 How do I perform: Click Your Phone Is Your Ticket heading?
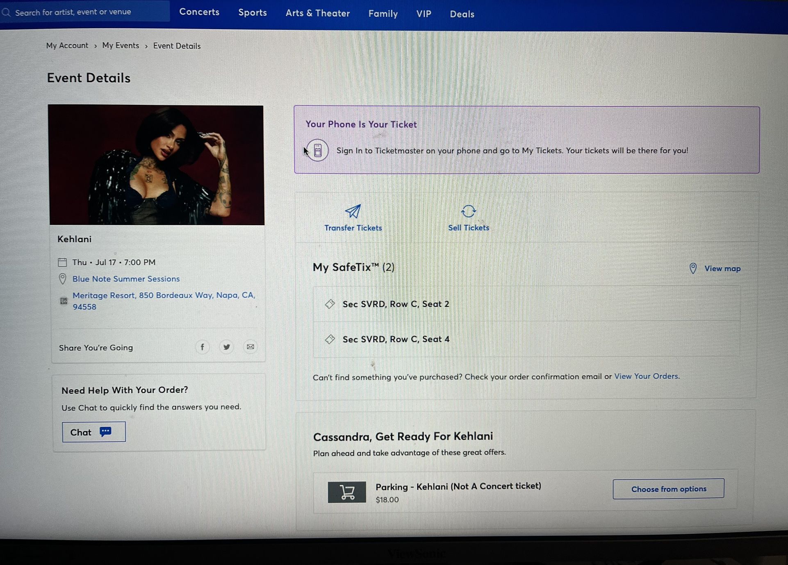point(361,124)
